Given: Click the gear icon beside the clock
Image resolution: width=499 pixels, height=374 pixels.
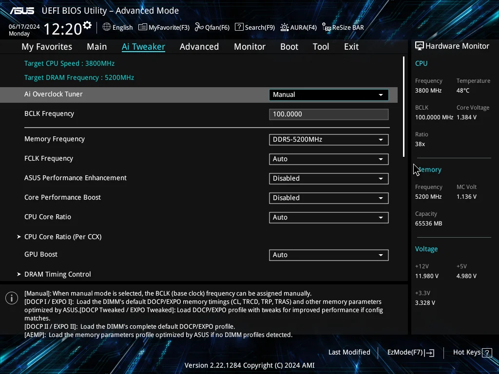Looking at the screenshot, I should tap(87, 25).
